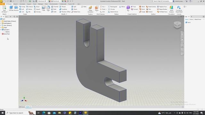Select the Stitch surface tool
The image size is (205, 115).
click(x=142, y=7)
